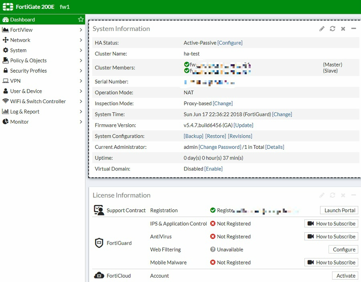Click the System gear icon in sidebar
This screenshot has width=361, height=282.
(6, 50)
